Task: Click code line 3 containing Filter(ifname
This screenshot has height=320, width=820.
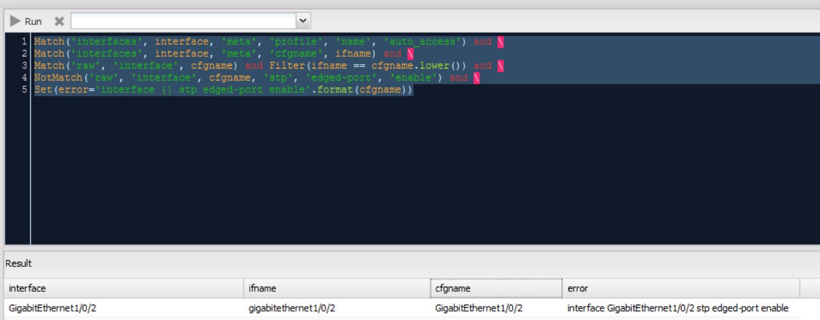Action: click(269, 66)
